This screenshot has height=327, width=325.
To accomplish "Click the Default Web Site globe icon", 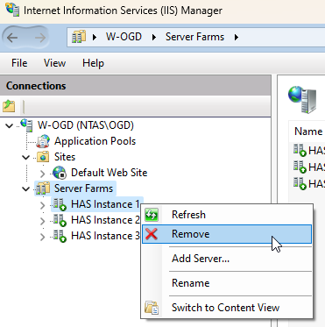I will coord(60,173).
